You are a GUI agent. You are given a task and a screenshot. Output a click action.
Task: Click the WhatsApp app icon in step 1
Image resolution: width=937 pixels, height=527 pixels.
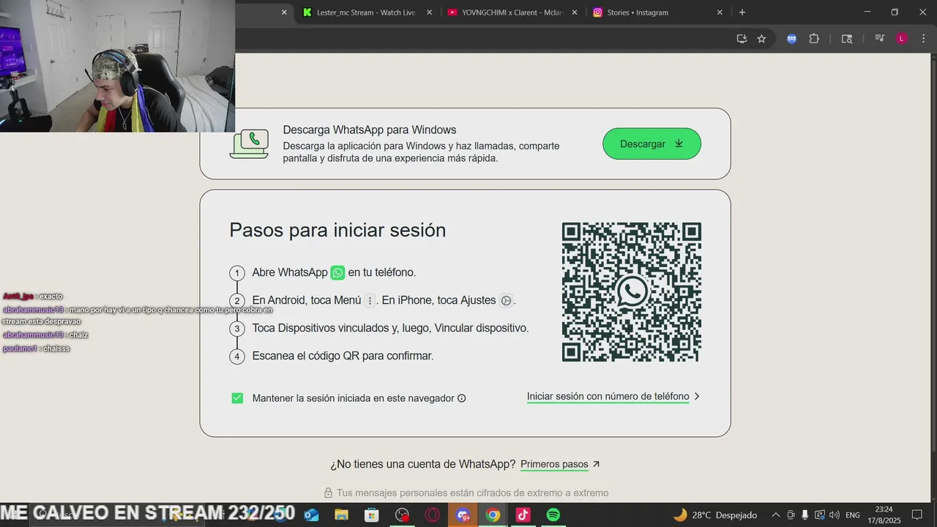point(337,272)
